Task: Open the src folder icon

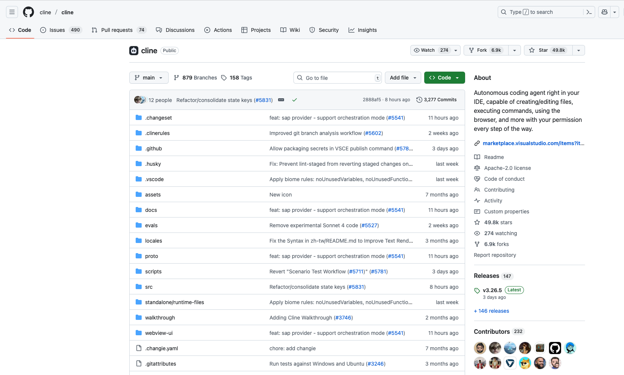Action: pos(139,286)
